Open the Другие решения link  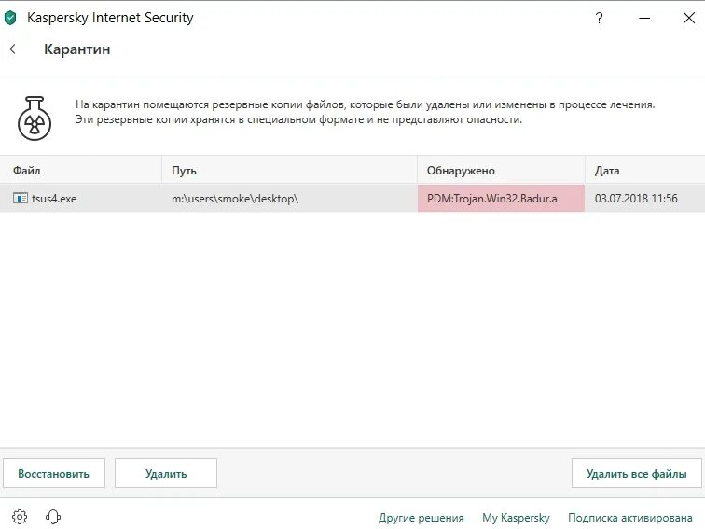click(x=421, y=518)
